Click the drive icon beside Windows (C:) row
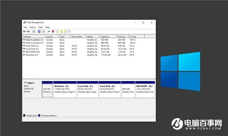The width and height of the screenshot is (228, 136). click(x=24, y=55)
